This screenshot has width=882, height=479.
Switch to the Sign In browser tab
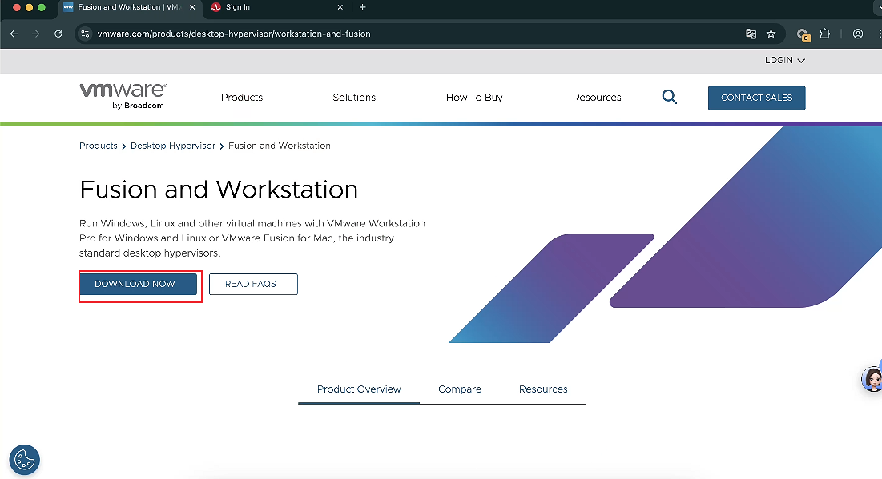pos(276,7)
